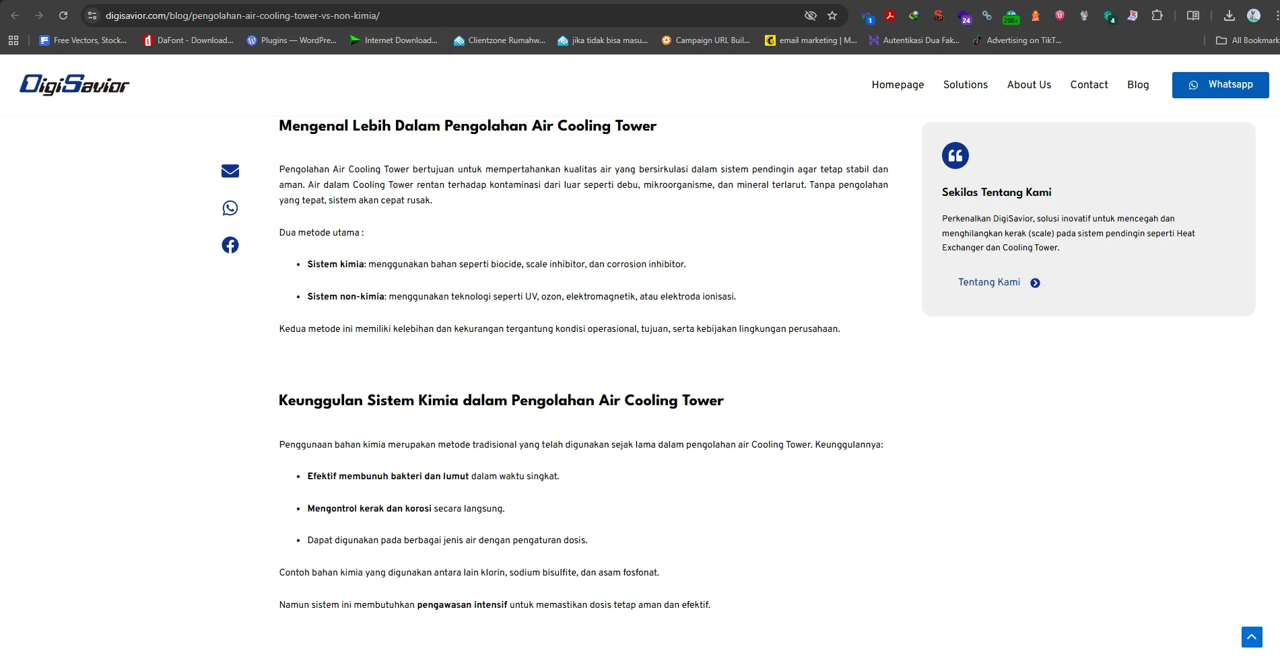1280x663 pixels.
Task: Go to the About Us page
Action: coord(1029,85)
